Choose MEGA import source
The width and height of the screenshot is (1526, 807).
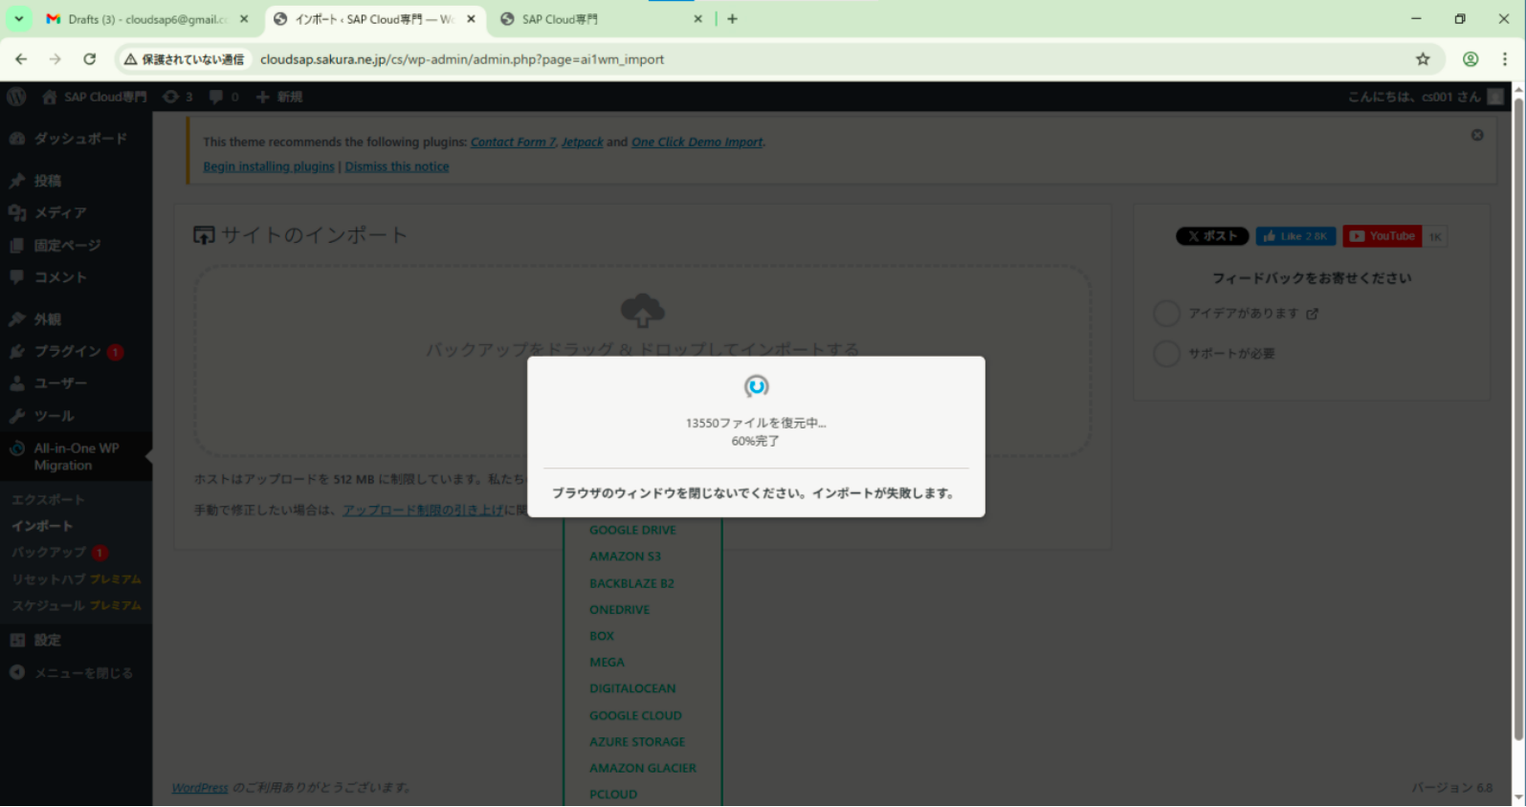[x=607, y=662]
